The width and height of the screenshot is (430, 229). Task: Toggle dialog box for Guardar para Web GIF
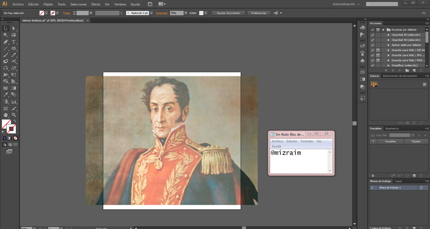(x=378, y=50)
